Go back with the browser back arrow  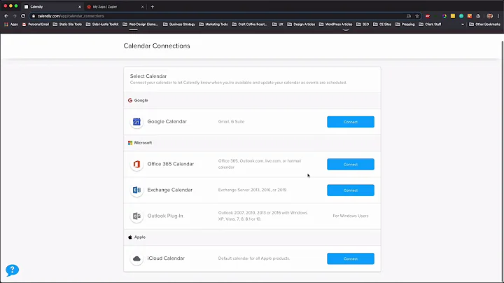[6, 15]
